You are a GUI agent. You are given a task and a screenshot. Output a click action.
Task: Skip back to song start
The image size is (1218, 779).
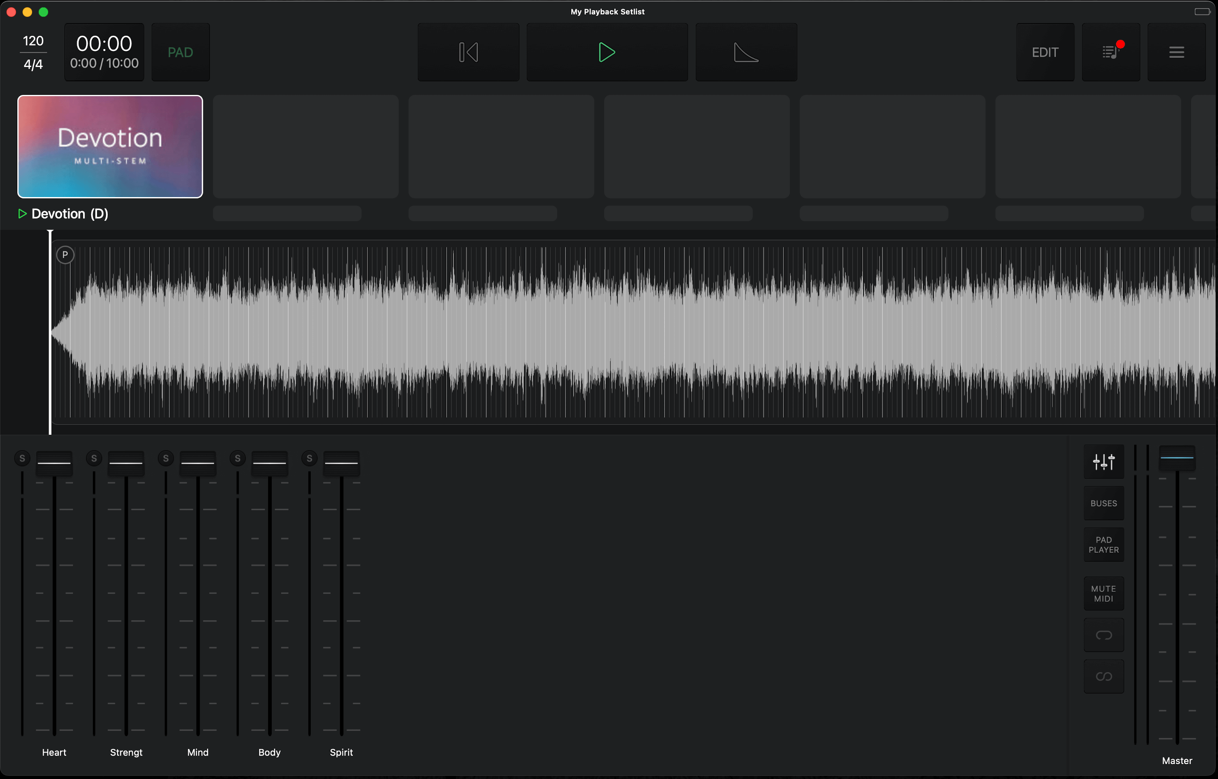pos(468,52)
